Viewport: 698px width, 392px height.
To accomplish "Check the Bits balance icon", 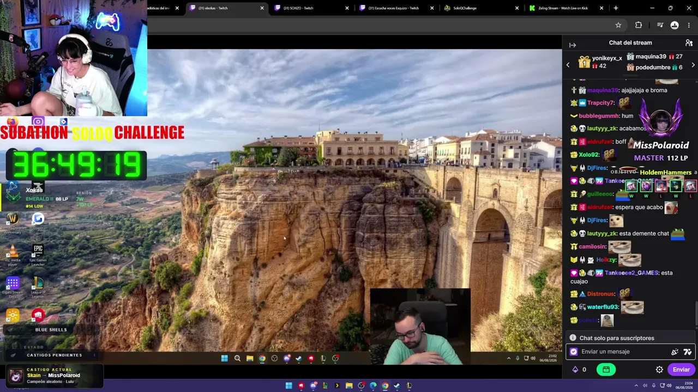I will click(x=575, y=370).
